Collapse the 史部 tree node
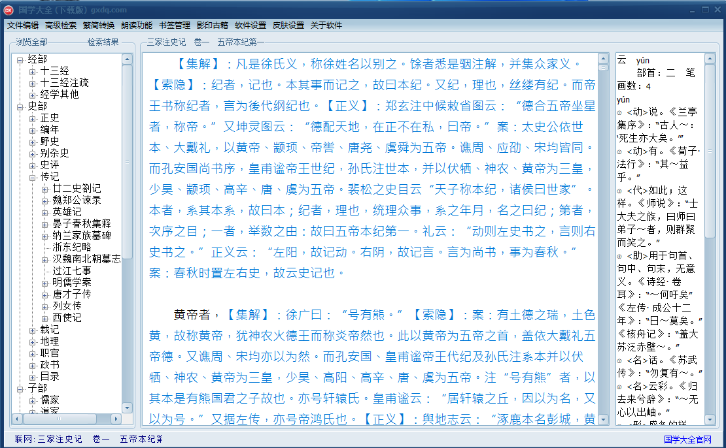 pyautogui.click(x=20, y=107)
